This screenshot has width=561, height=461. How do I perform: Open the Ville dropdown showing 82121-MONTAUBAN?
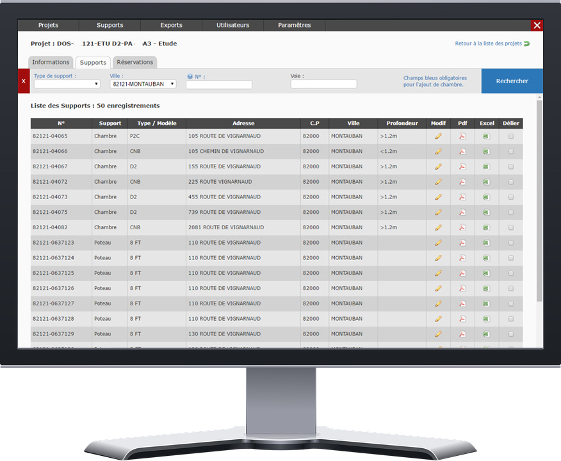[x=143, y=84]
